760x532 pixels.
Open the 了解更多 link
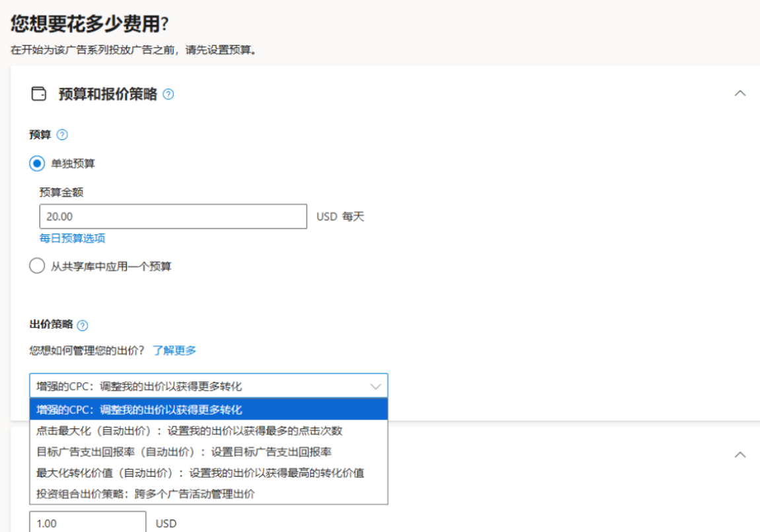(174, 350)
